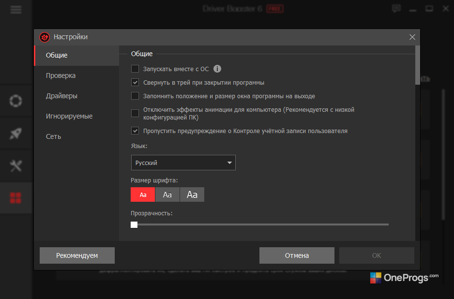454x299 pixels.
Task: Switch to the Драйверы tab
Action: point(77,96)
